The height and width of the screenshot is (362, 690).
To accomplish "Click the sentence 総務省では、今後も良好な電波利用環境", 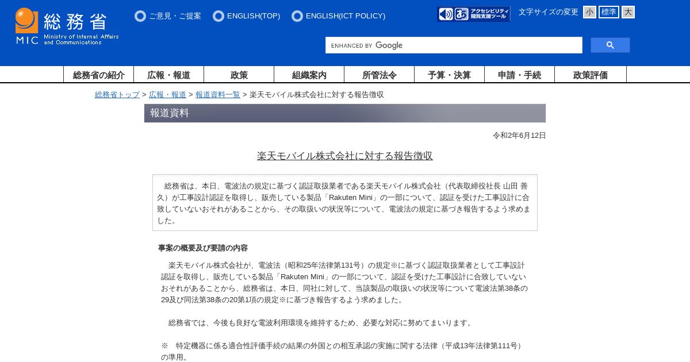I will click(x=321, y=323).
